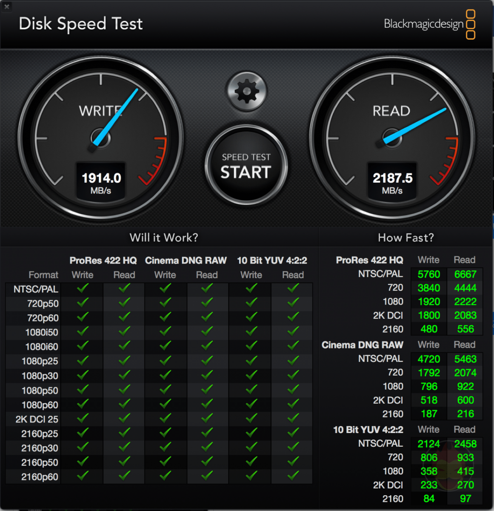Toggle the 720p50 10 Bit YUV write checkmark
Screen dimensions: 494x511
pyautogui.click(x=251, y=303)
